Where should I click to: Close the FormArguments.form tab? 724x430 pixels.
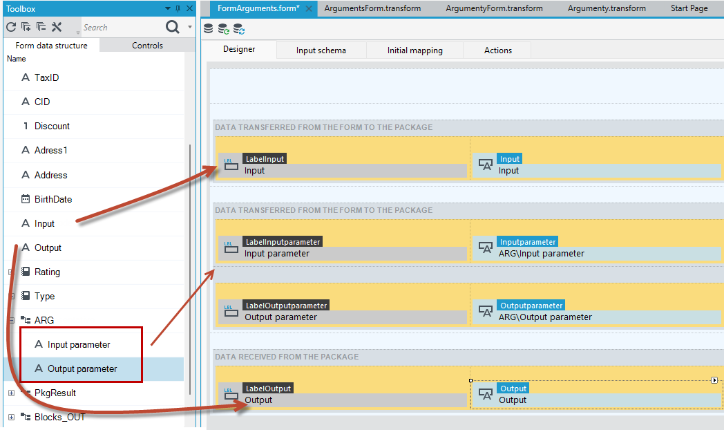coord(309,8)
